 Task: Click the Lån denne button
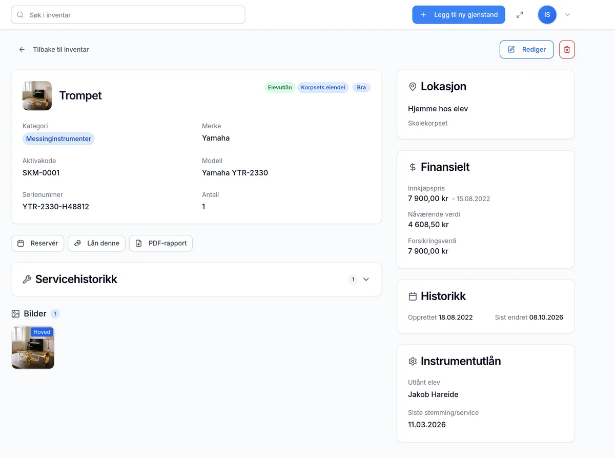96,243
